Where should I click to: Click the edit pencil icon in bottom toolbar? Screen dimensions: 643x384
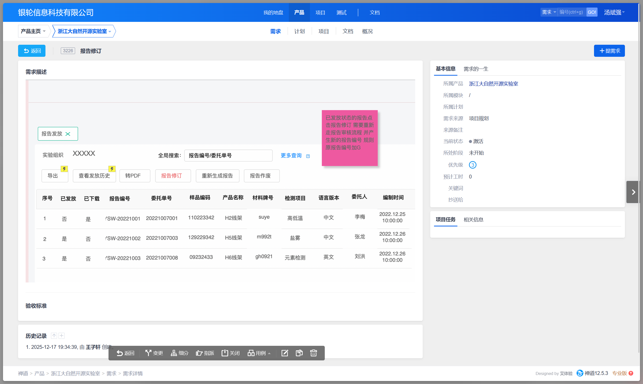click(x=284, y=353)
